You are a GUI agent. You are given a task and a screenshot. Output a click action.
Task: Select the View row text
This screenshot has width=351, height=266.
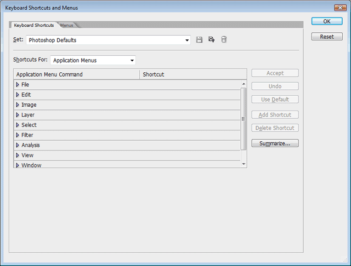tap(27, 155)
